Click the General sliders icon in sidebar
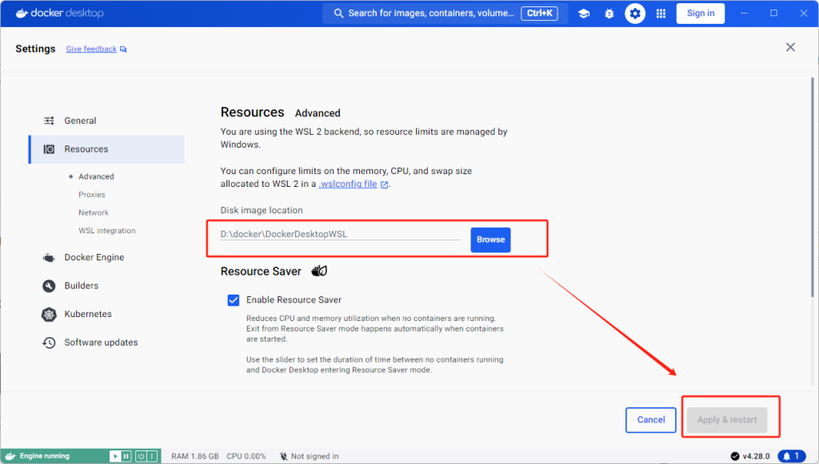 coord(49,121)
